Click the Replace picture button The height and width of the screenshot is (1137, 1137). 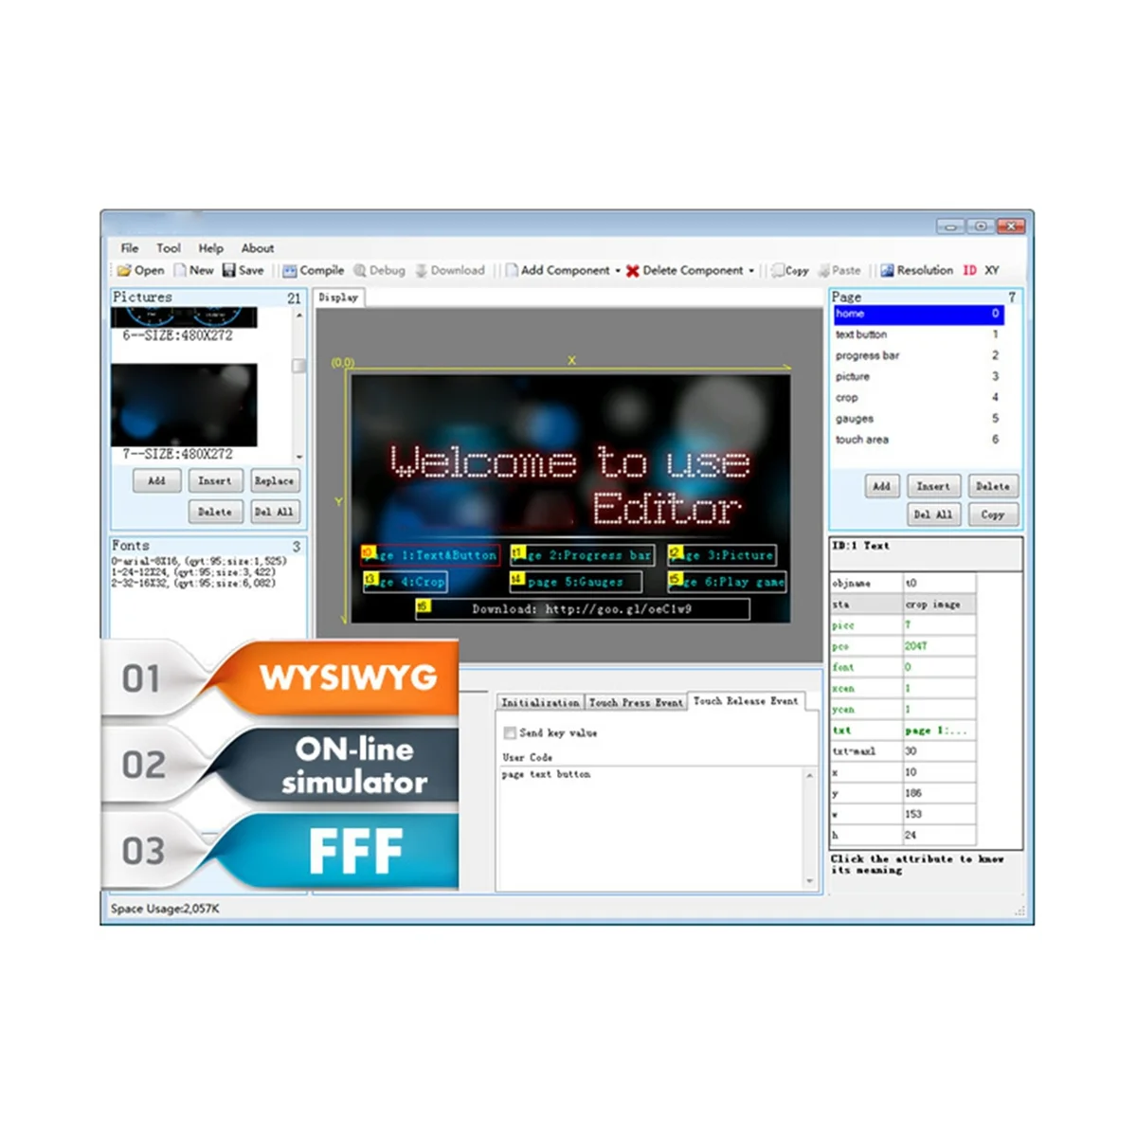click(274, 480)
